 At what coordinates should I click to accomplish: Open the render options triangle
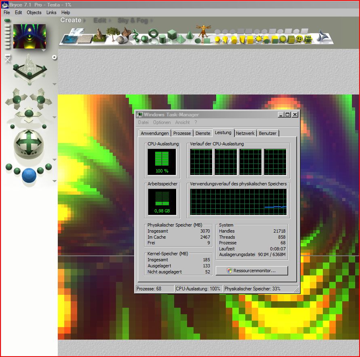point(55,181)
